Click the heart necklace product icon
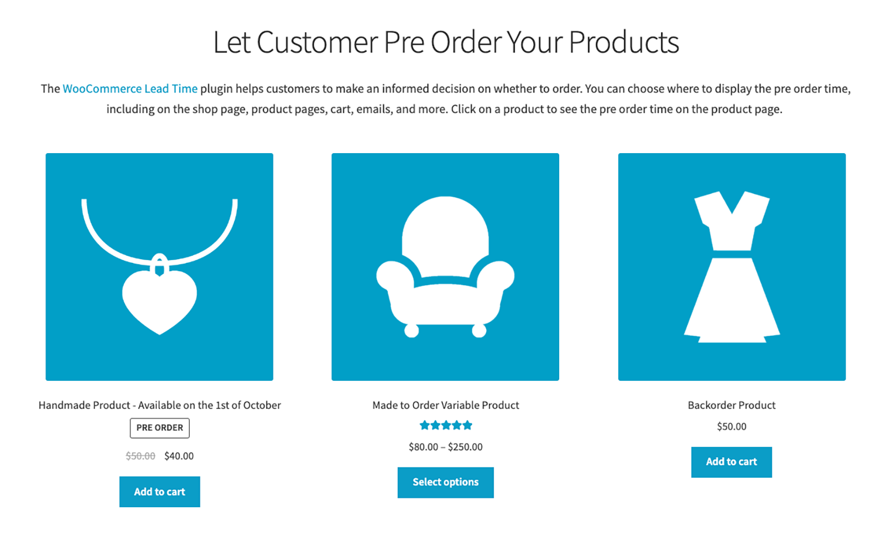Viewport: 881px width, 541px height. tap(160, 266)
